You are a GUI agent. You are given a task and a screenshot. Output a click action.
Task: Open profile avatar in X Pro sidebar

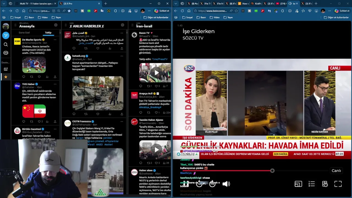(6, 26)
